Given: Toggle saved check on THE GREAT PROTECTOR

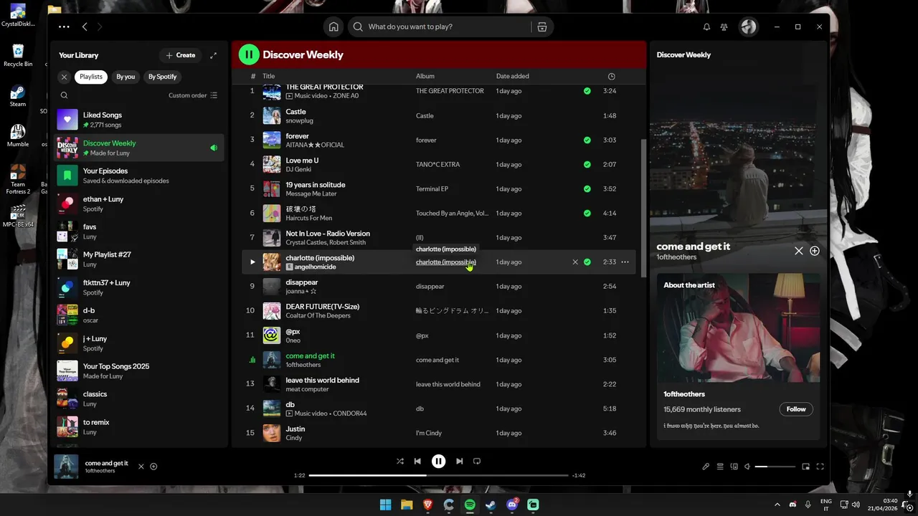Looking at the screenshot, I should [x=587, y=91].
